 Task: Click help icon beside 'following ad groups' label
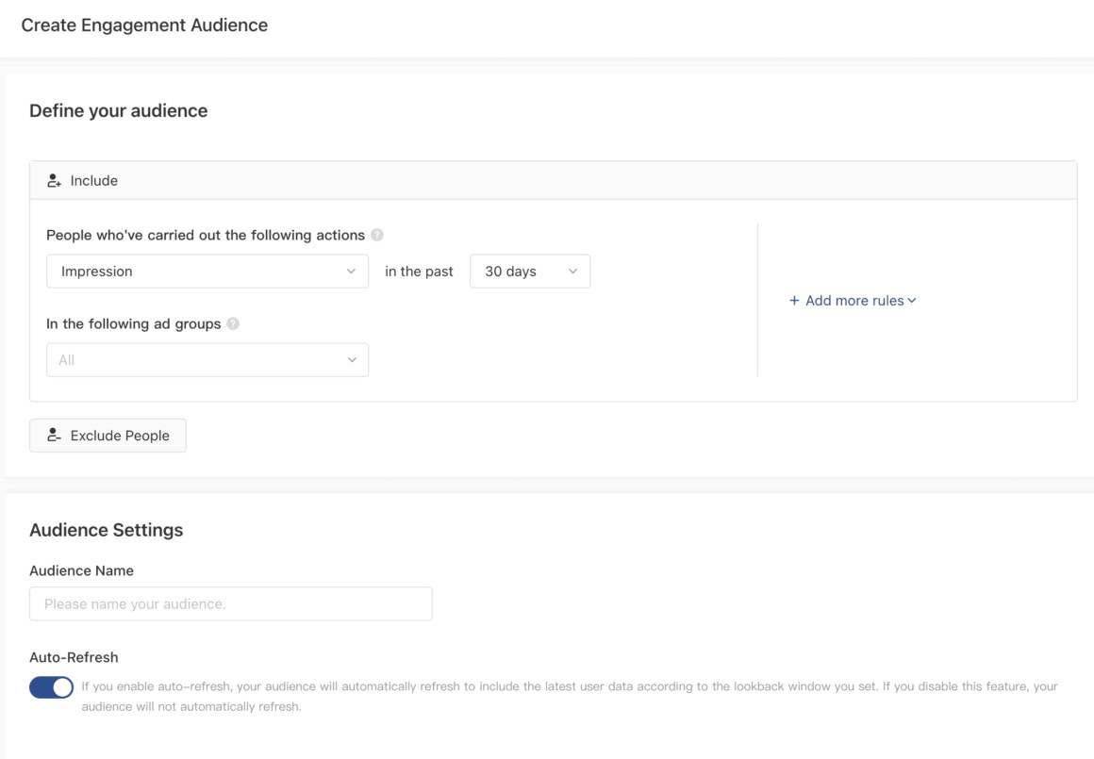click(233, 323)
